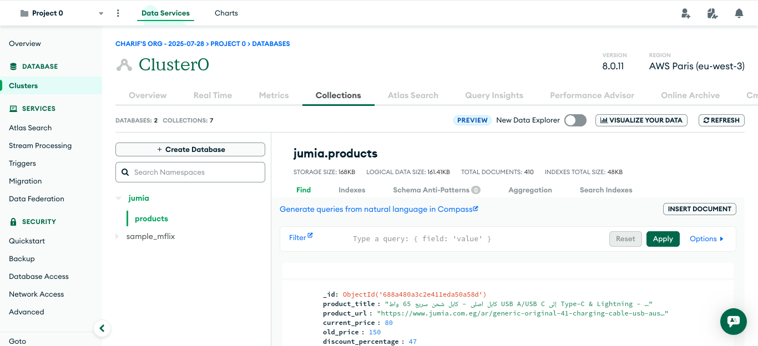Switch to Charts tab
The height and width of the screenshot is (346, 758).
coord(226,13)
